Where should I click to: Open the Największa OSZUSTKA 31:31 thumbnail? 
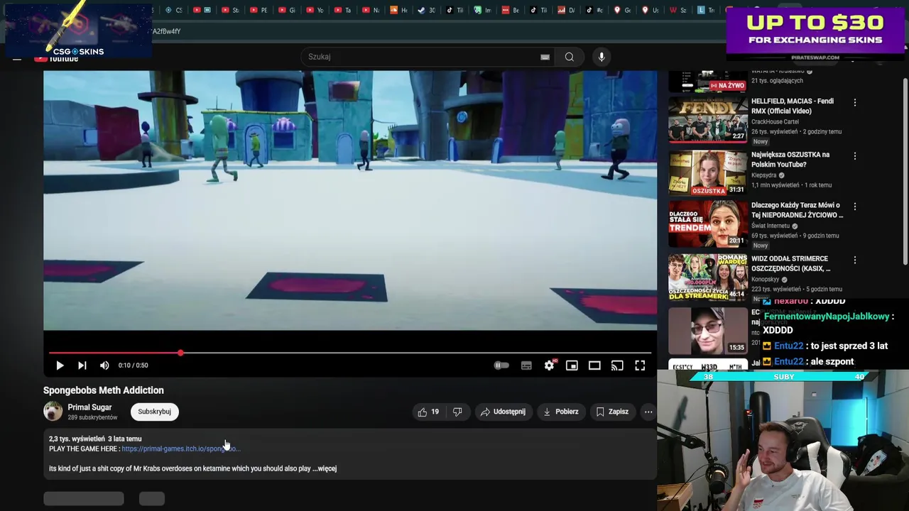coord(708,172)
